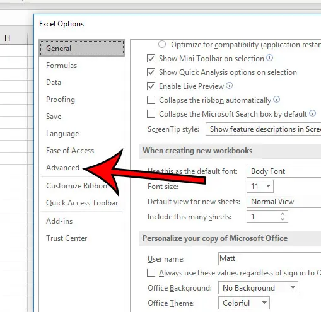Screen dimensions: 321x312
Task: Info icon beside Enable Live Preview
Action: (229, 85)
